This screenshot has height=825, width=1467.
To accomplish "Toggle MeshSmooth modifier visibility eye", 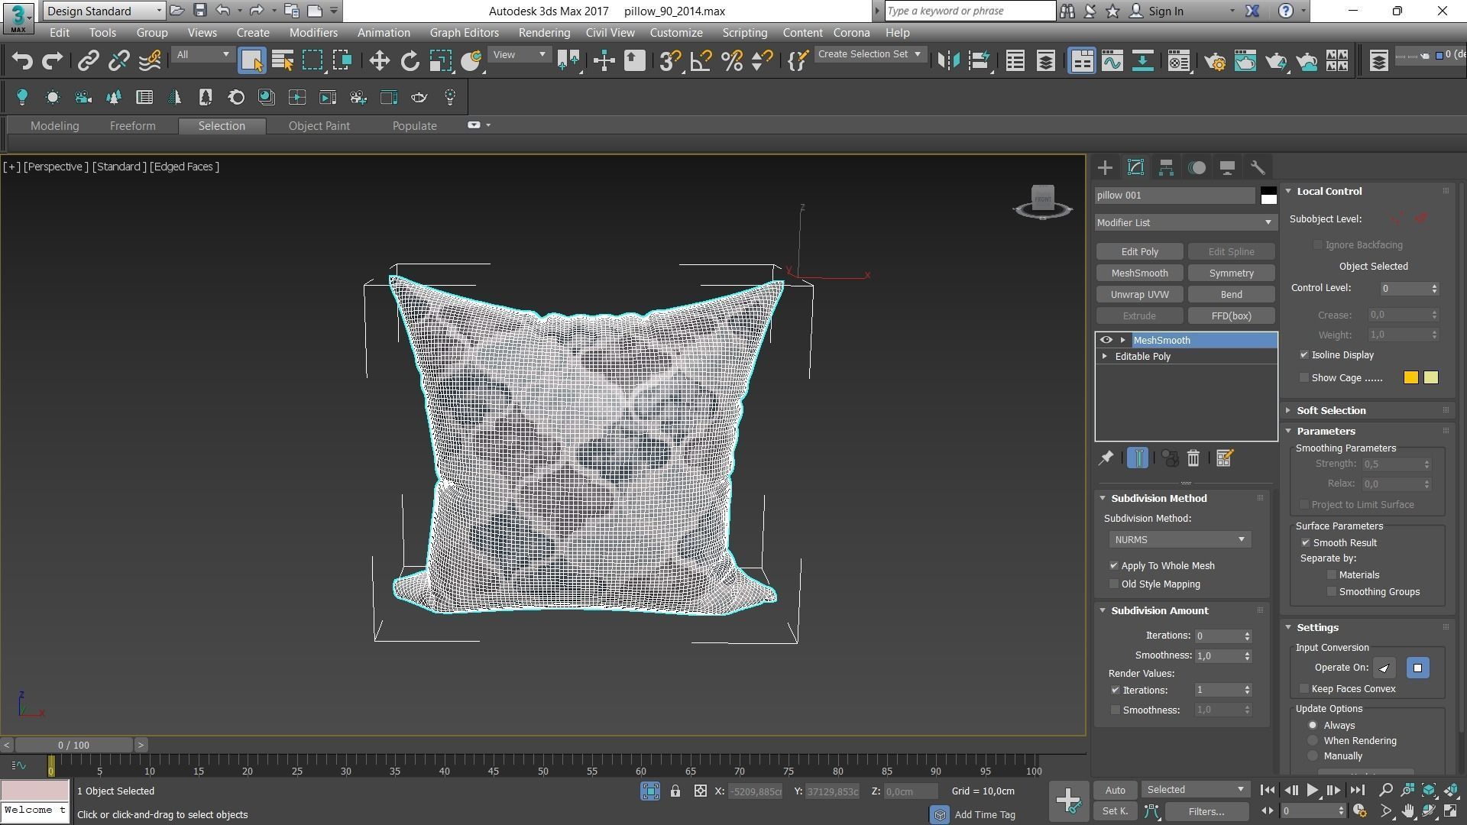I will pyautogui.click(x=1106, y=340).
